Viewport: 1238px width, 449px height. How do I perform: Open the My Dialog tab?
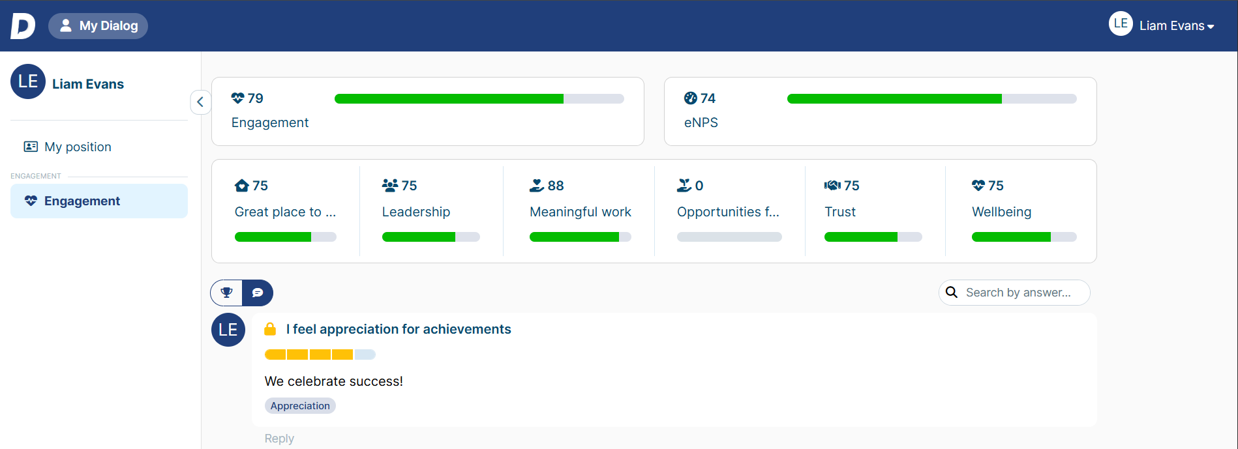[98, 26]
